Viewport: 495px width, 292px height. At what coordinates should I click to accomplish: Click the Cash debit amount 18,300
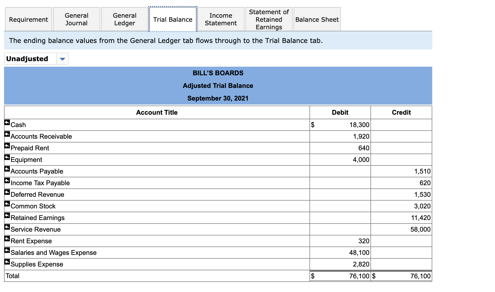point(359,125)
